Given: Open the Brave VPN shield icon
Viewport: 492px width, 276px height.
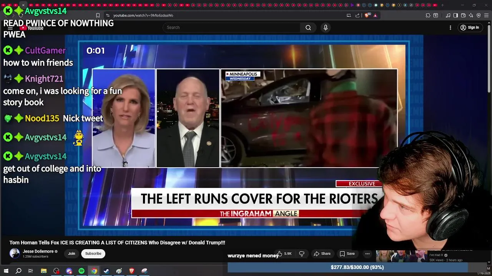Looking at the screenshot, I should coord(479,15).
